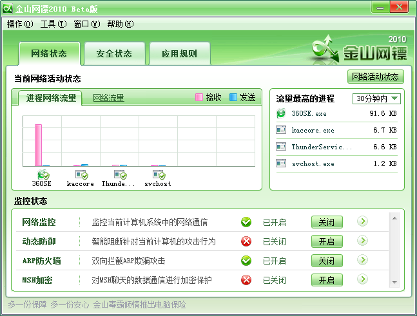The height and width of the screenshot is (316, 417).
Task: Click the 金山网镖 2010 logo
Action: [x=359, y=50]
